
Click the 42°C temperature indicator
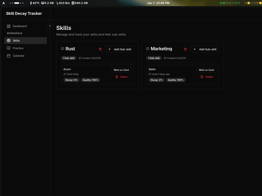coord(35,3)
